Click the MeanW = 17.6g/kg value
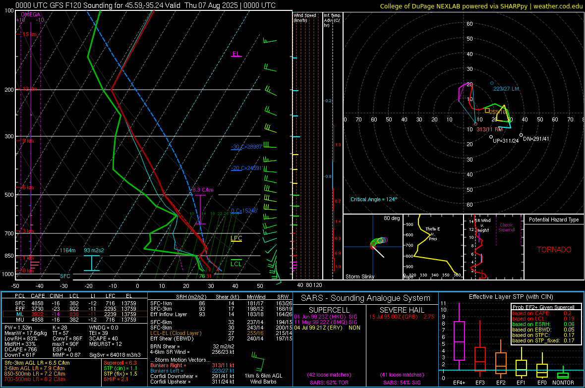 (26, 333)
